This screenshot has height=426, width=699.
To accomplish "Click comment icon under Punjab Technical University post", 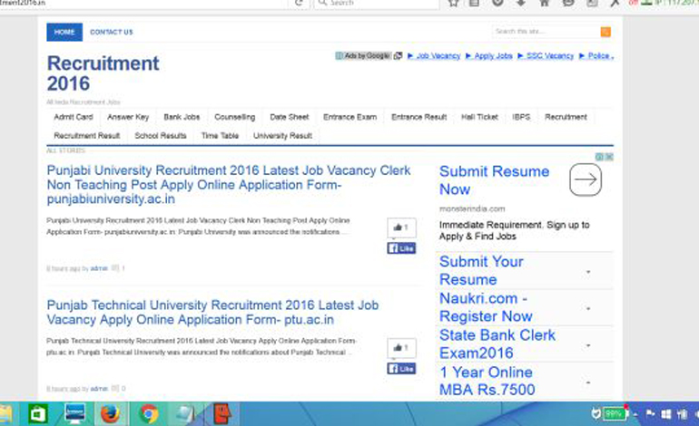I will pyautogui.click(x=115, y=388).
